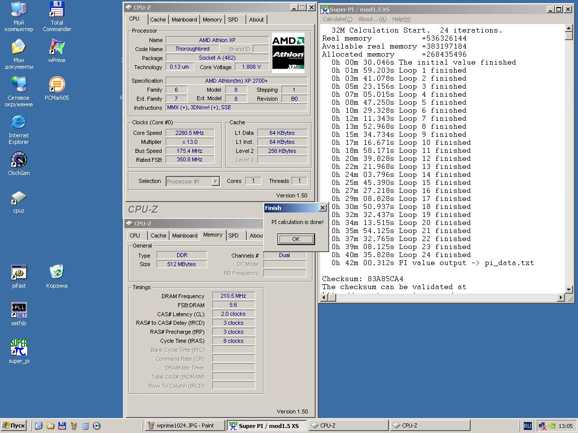Click the calculator quick launch icon
This screenshot has height=433, width=578.
[x=85, y=425]
